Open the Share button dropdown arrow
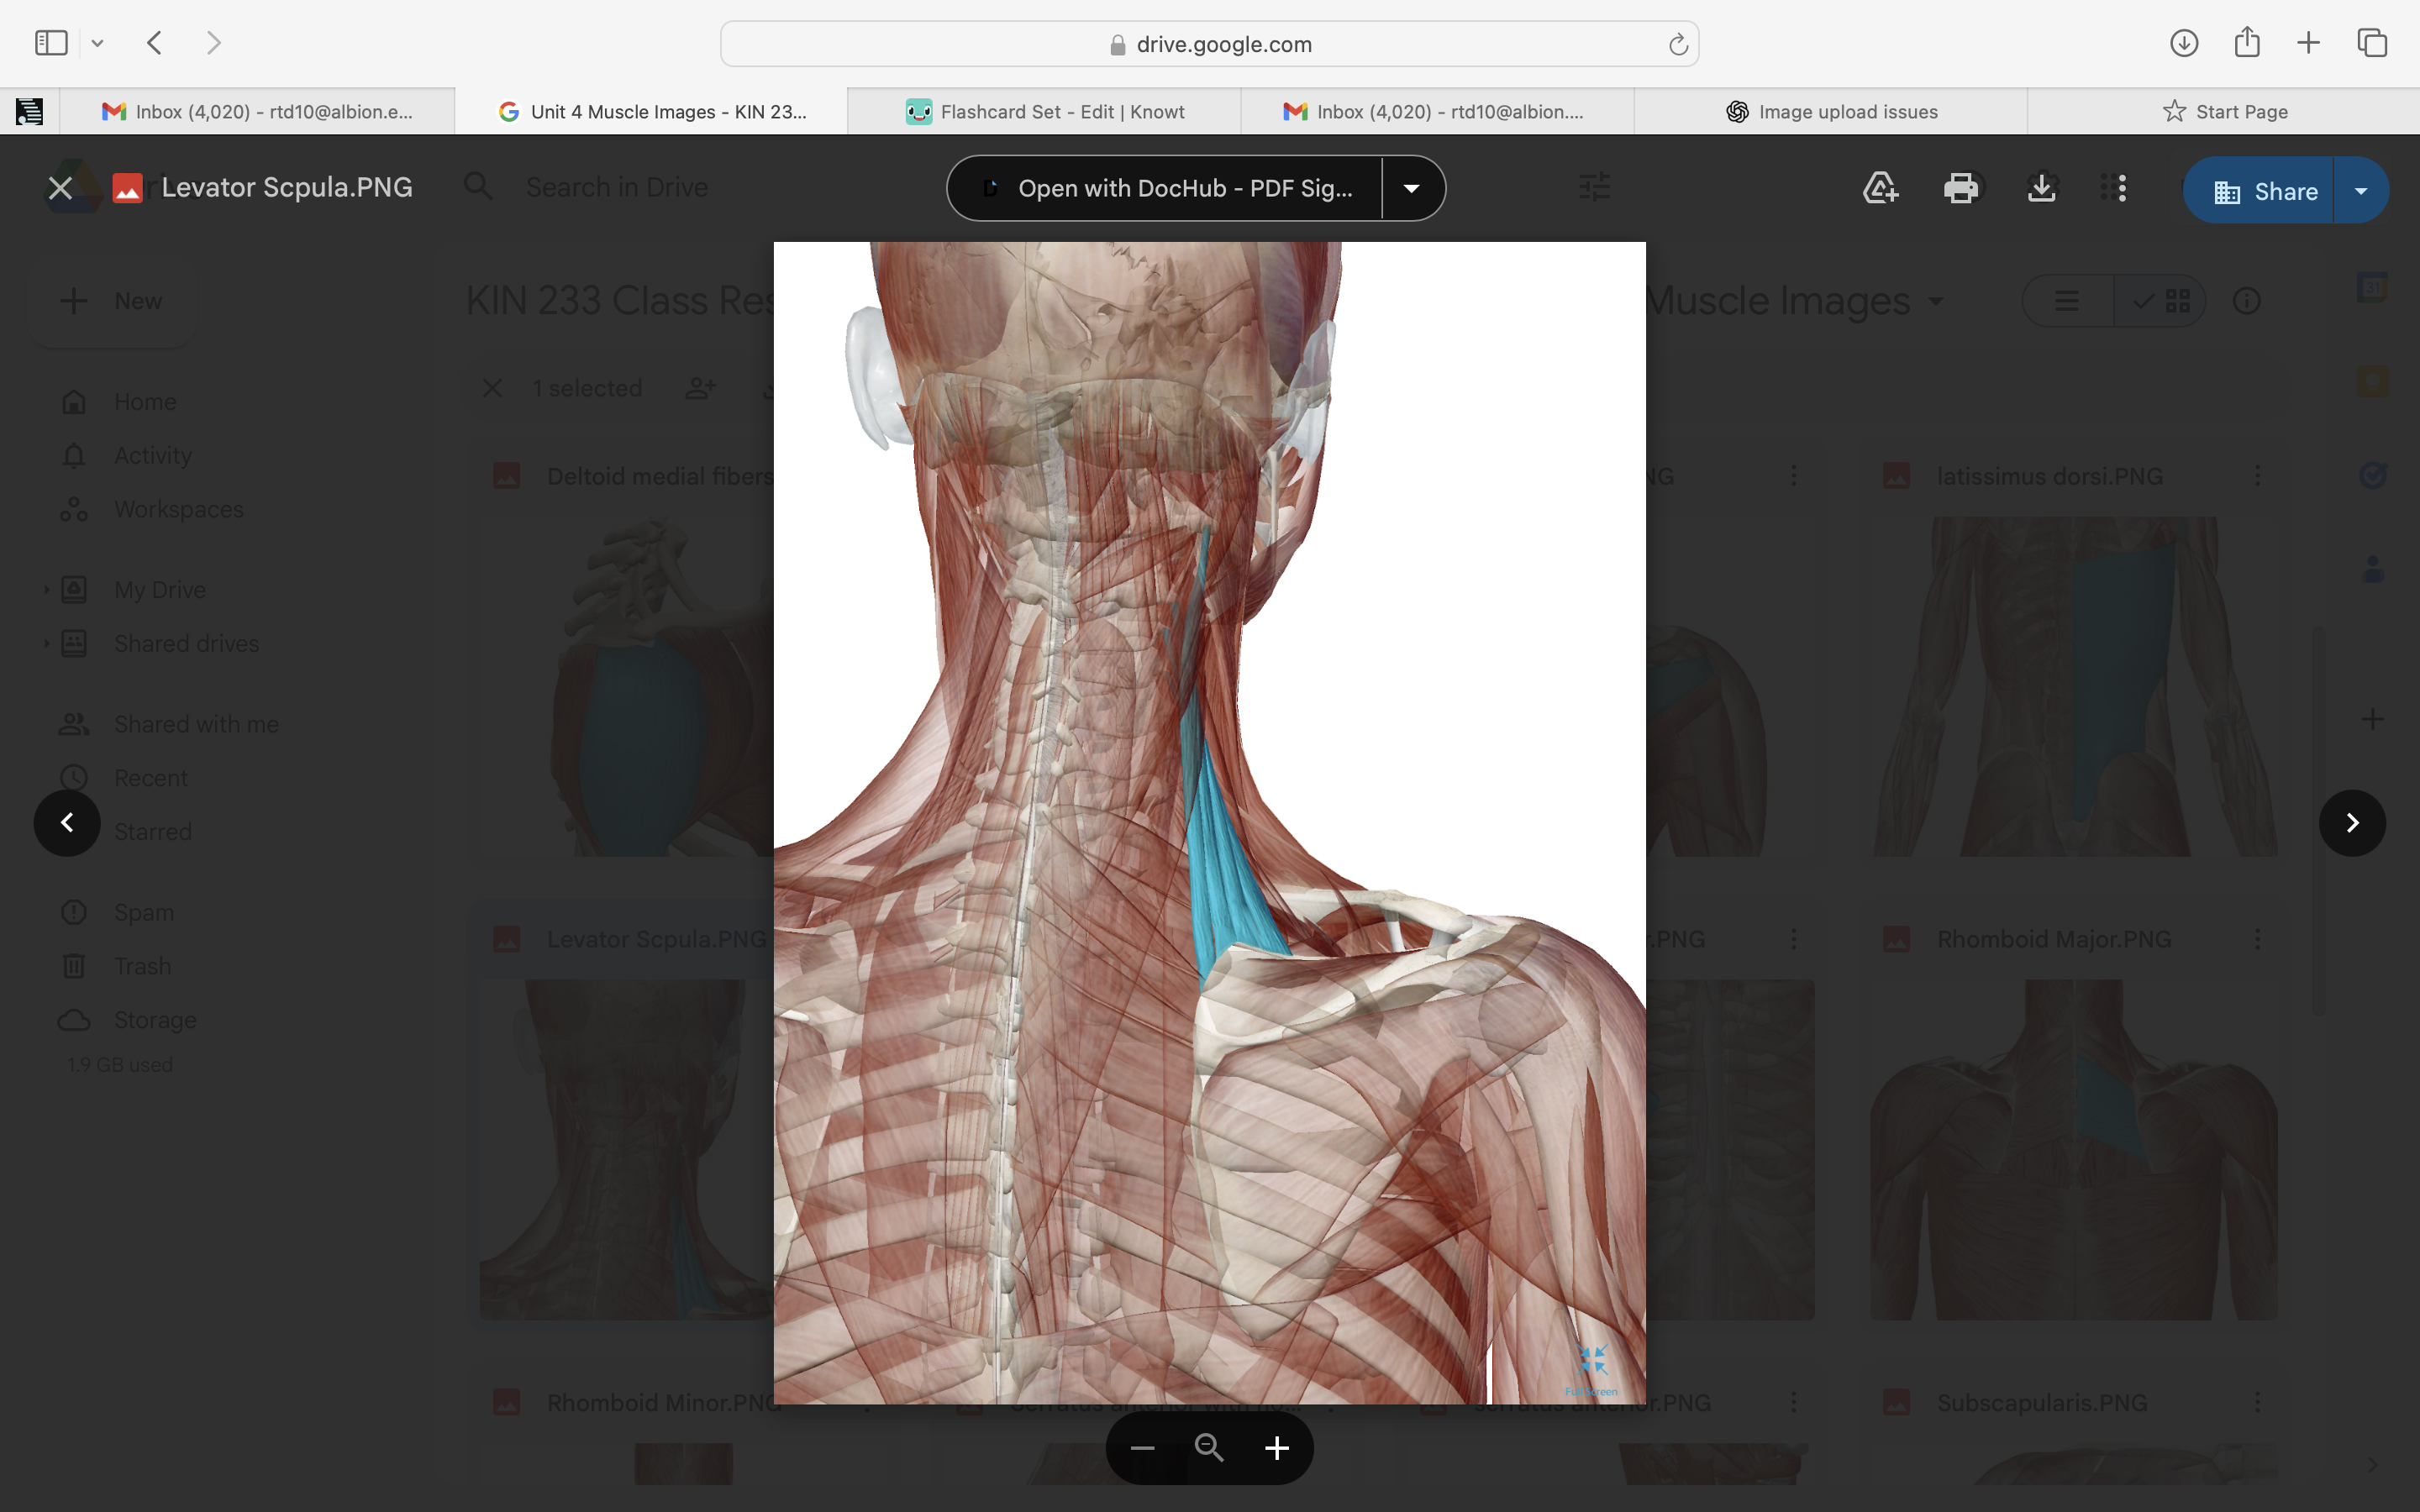 click(2361, 190)
